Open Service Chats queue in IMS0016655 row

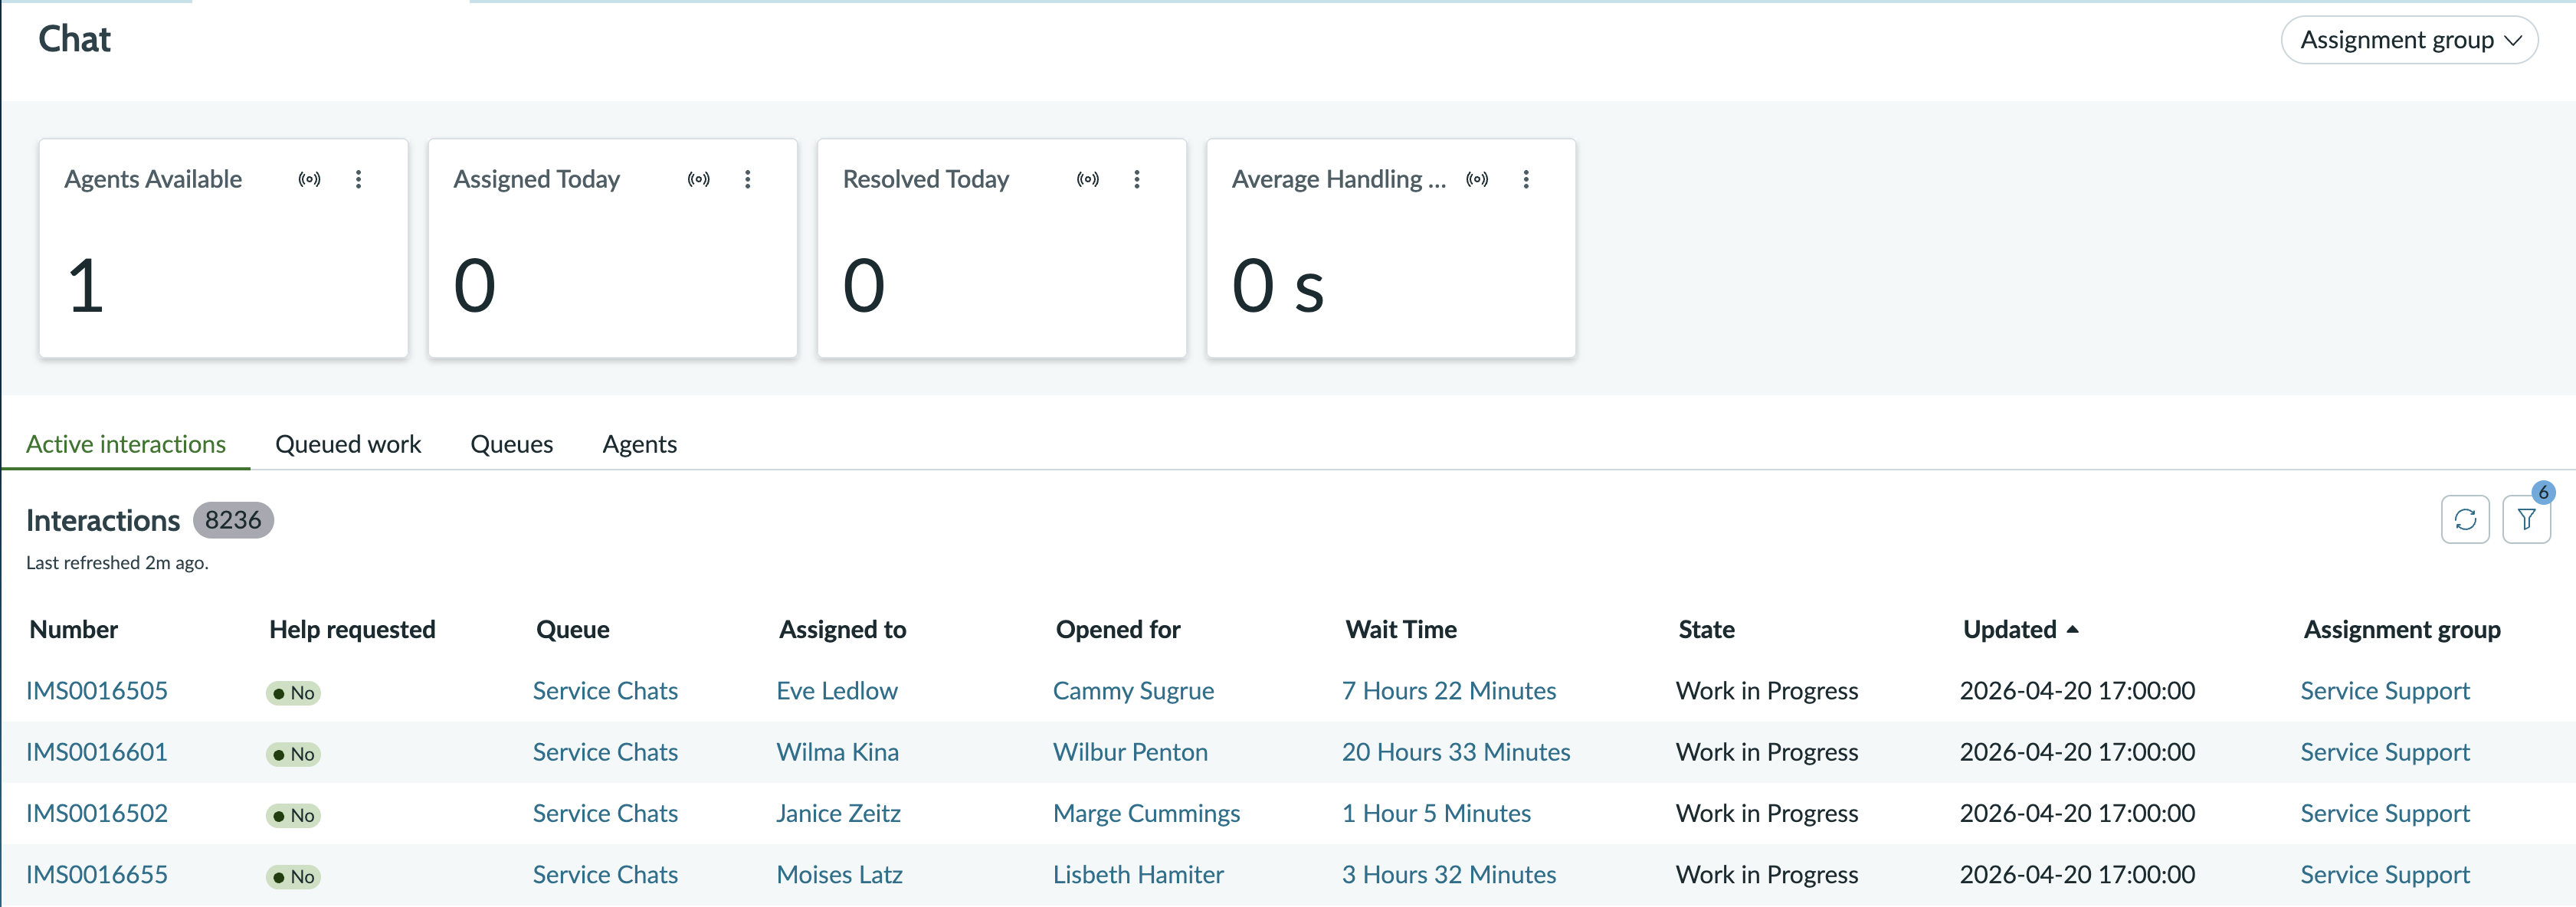tap(605, 874)
